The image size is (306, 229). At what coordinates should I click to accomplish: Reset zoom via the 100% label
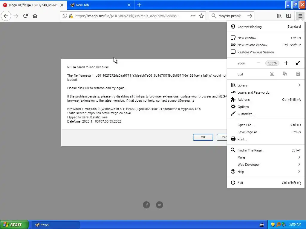pyautogui.click(x=272, y=63)
